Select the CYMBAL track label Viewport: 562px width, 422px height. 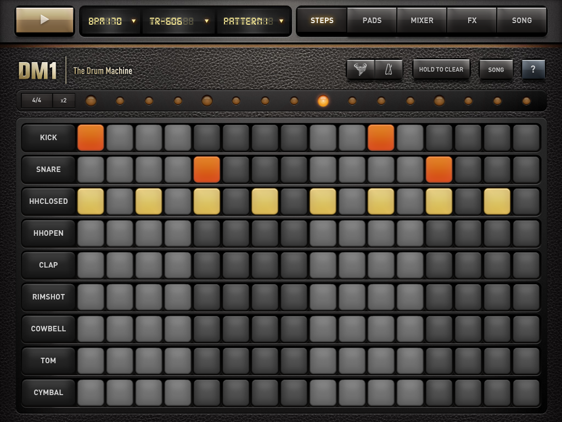pyautogui.click(x=48, y=392)
